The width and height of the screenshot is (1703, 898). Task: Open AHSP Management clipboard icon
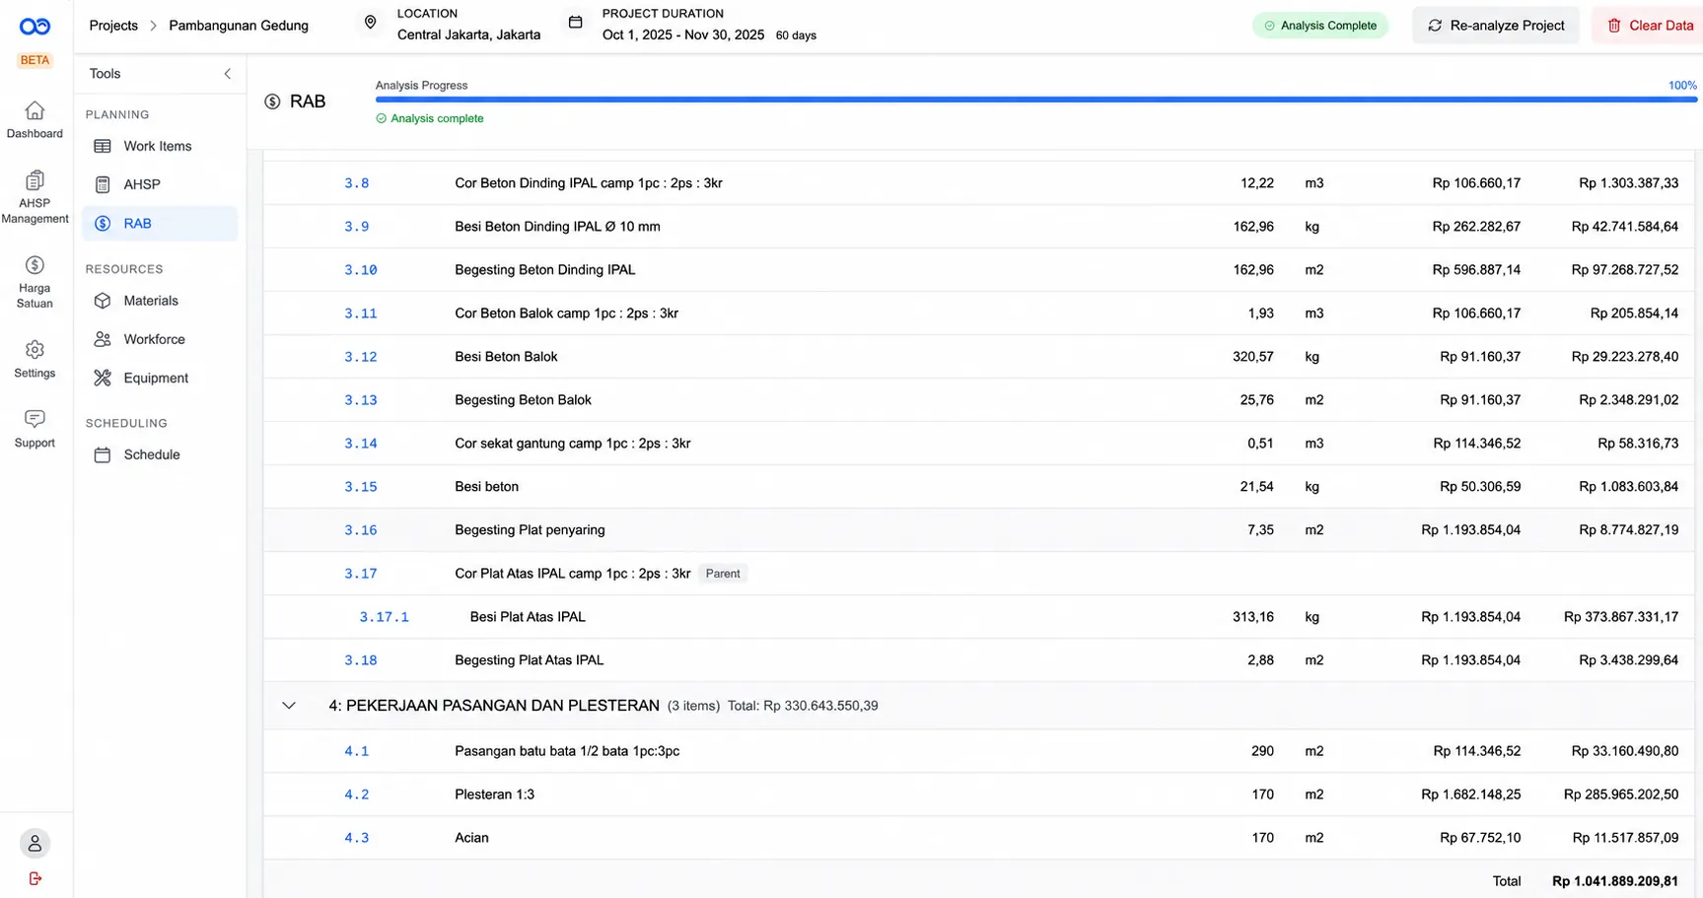[35, 180]
